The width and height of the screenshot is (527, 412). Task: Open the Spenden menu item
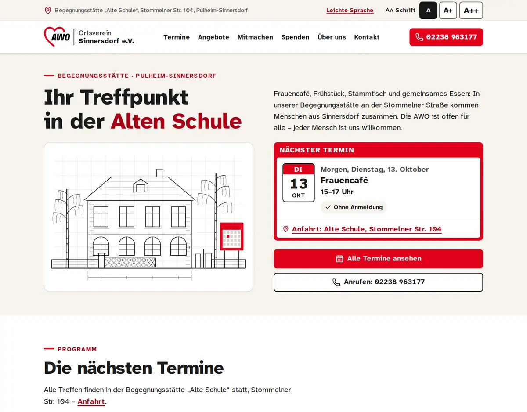295,37
